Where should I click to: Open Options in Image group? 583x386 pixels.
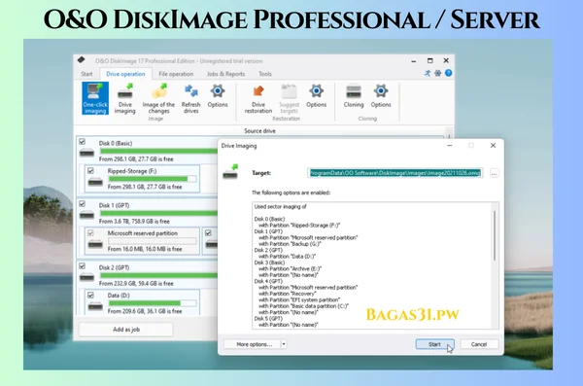pos(218,96)
